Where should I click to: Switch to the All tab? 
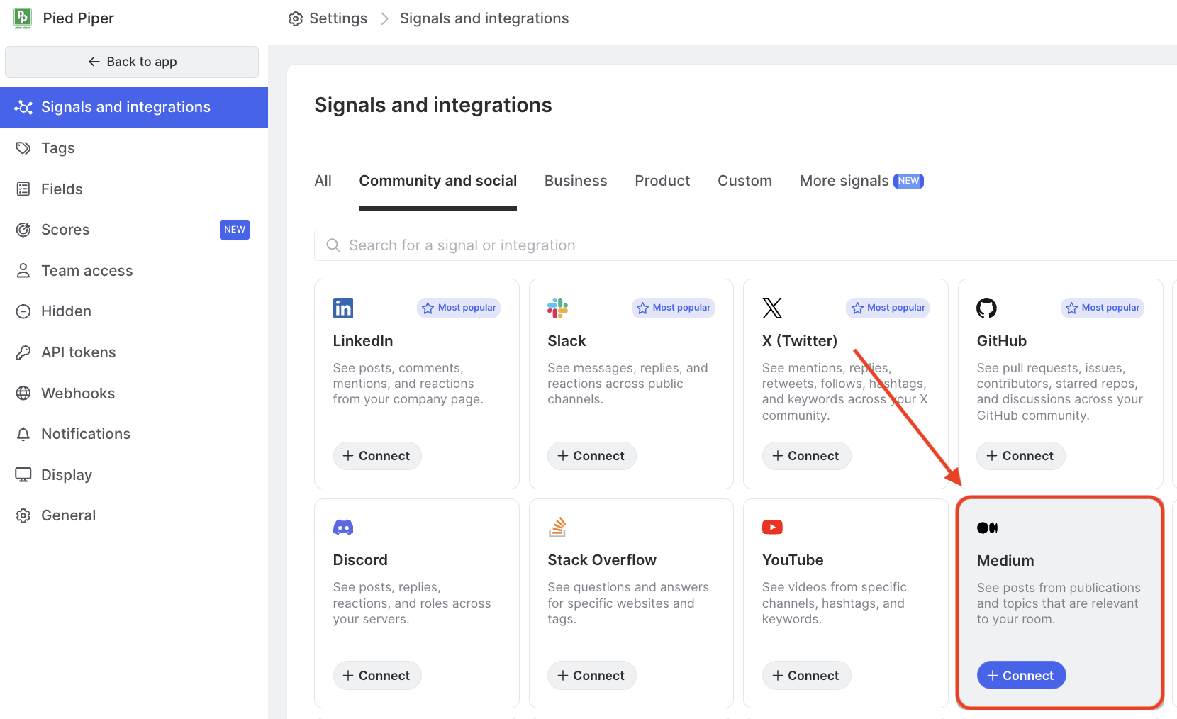pyautogui.click(x=323, y=181)
